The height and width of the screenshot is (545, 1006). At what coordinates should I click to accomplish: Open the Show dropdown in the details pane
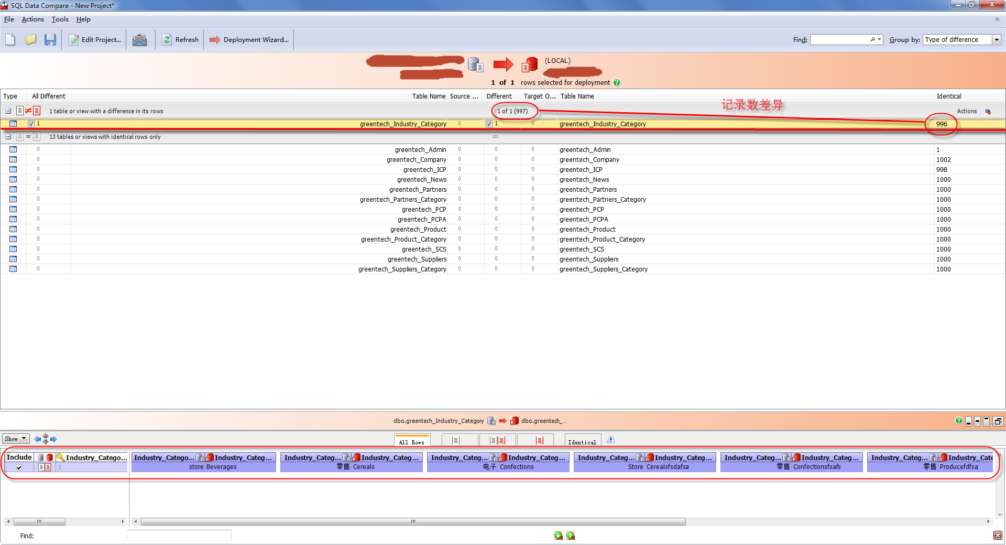pyautogui.click(x=16, y=439)
